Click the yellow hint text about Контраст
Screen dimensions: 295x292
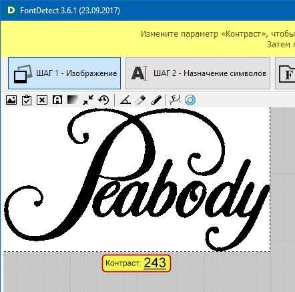(218, 39)
